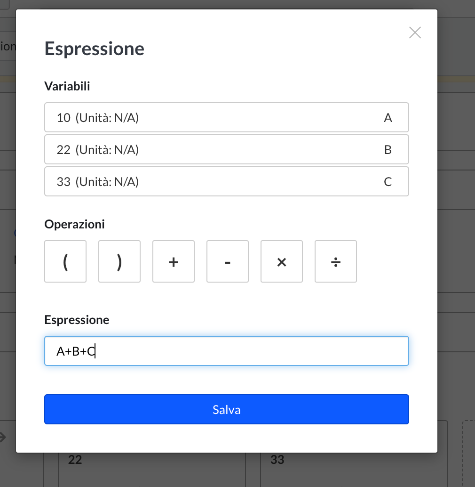Insert the minus operator
475x487 pixels.
(228, 261)
